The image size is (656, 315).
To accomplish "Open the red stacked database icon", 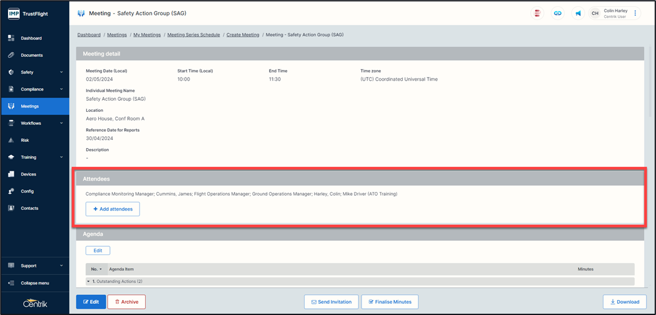I will click(537, 13).
